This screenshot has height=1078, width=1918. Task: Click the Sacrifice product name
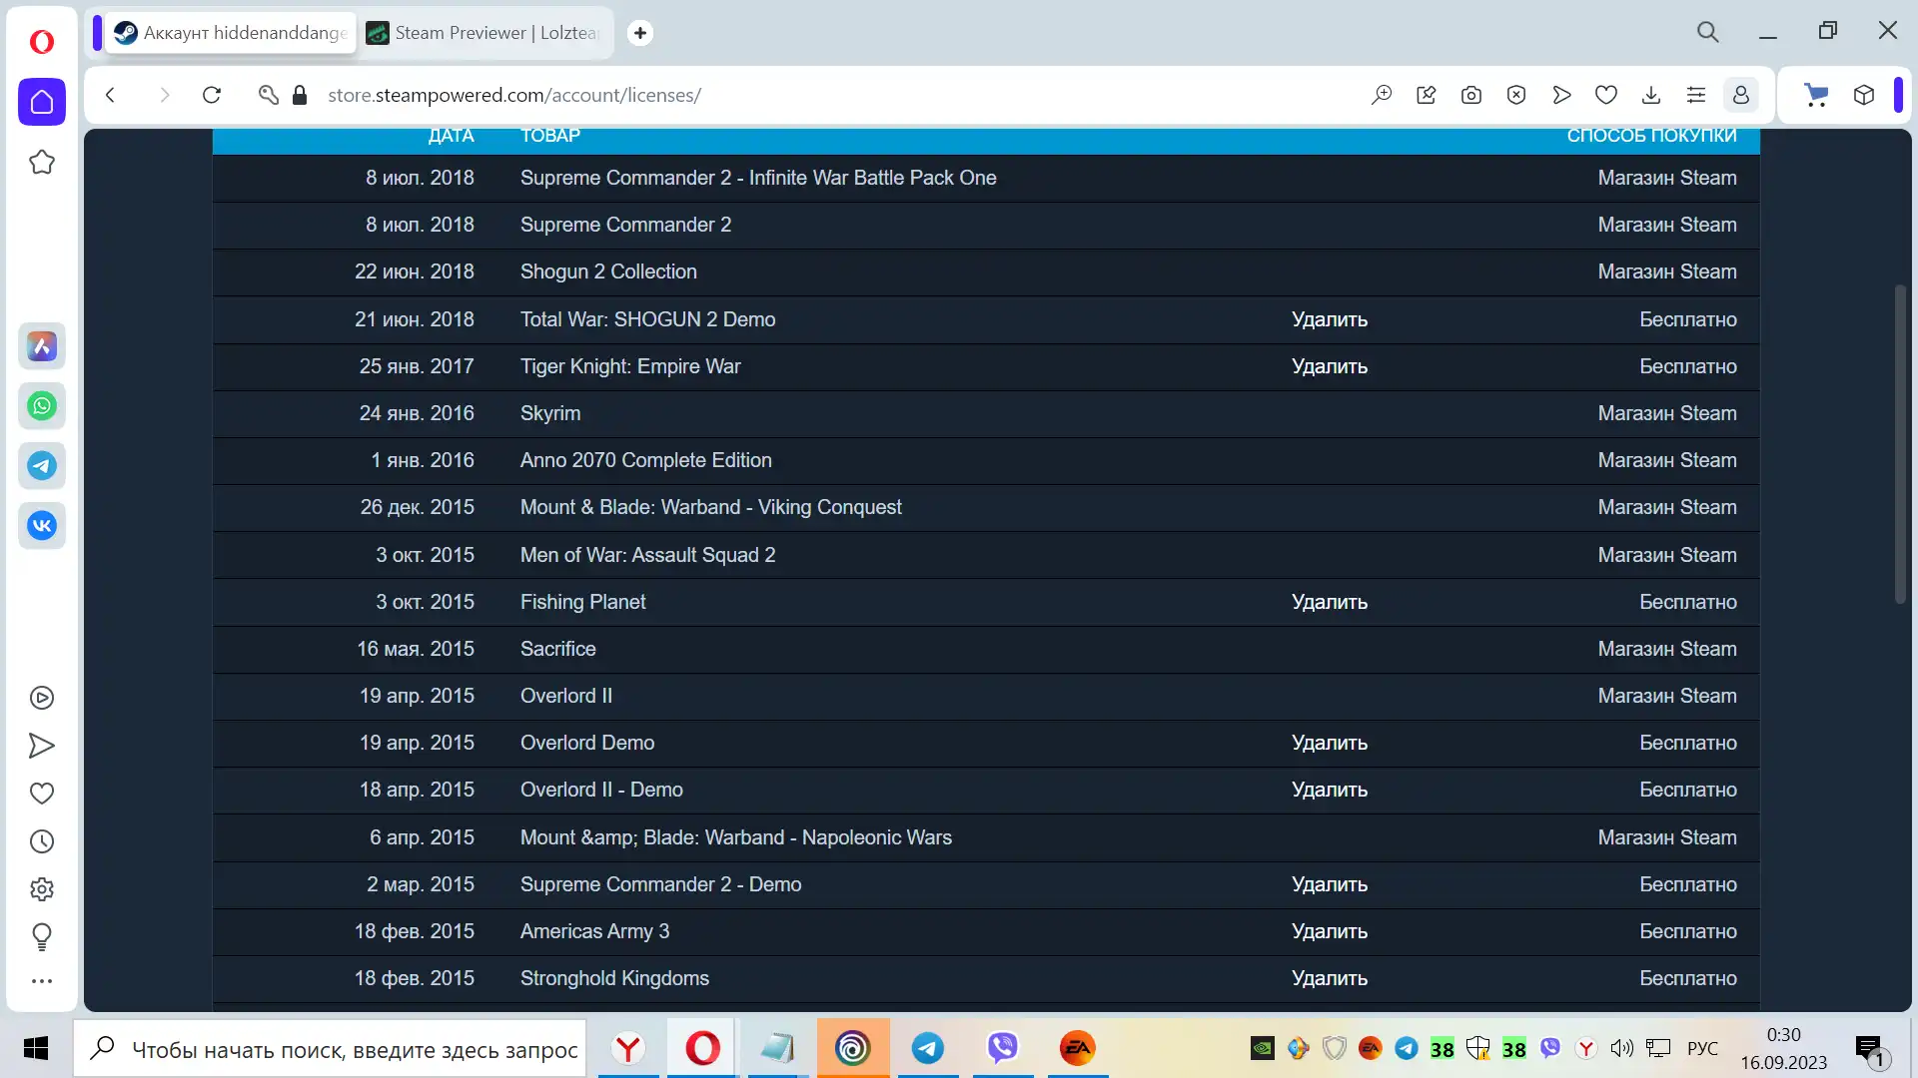pyautogui.click(x=558, y=649)
